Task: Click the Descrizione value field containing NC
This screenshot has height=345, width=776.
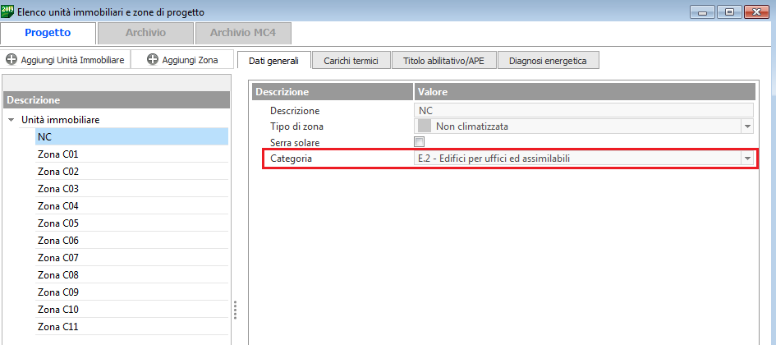Action: tap(583, 110)
